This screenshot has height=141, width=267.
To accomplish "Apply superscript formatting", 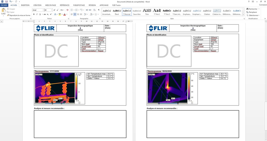I will coord(51,15).
